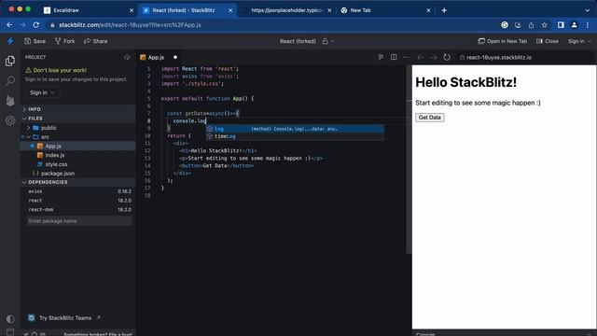Open package.json file

(x=78, y=174)
